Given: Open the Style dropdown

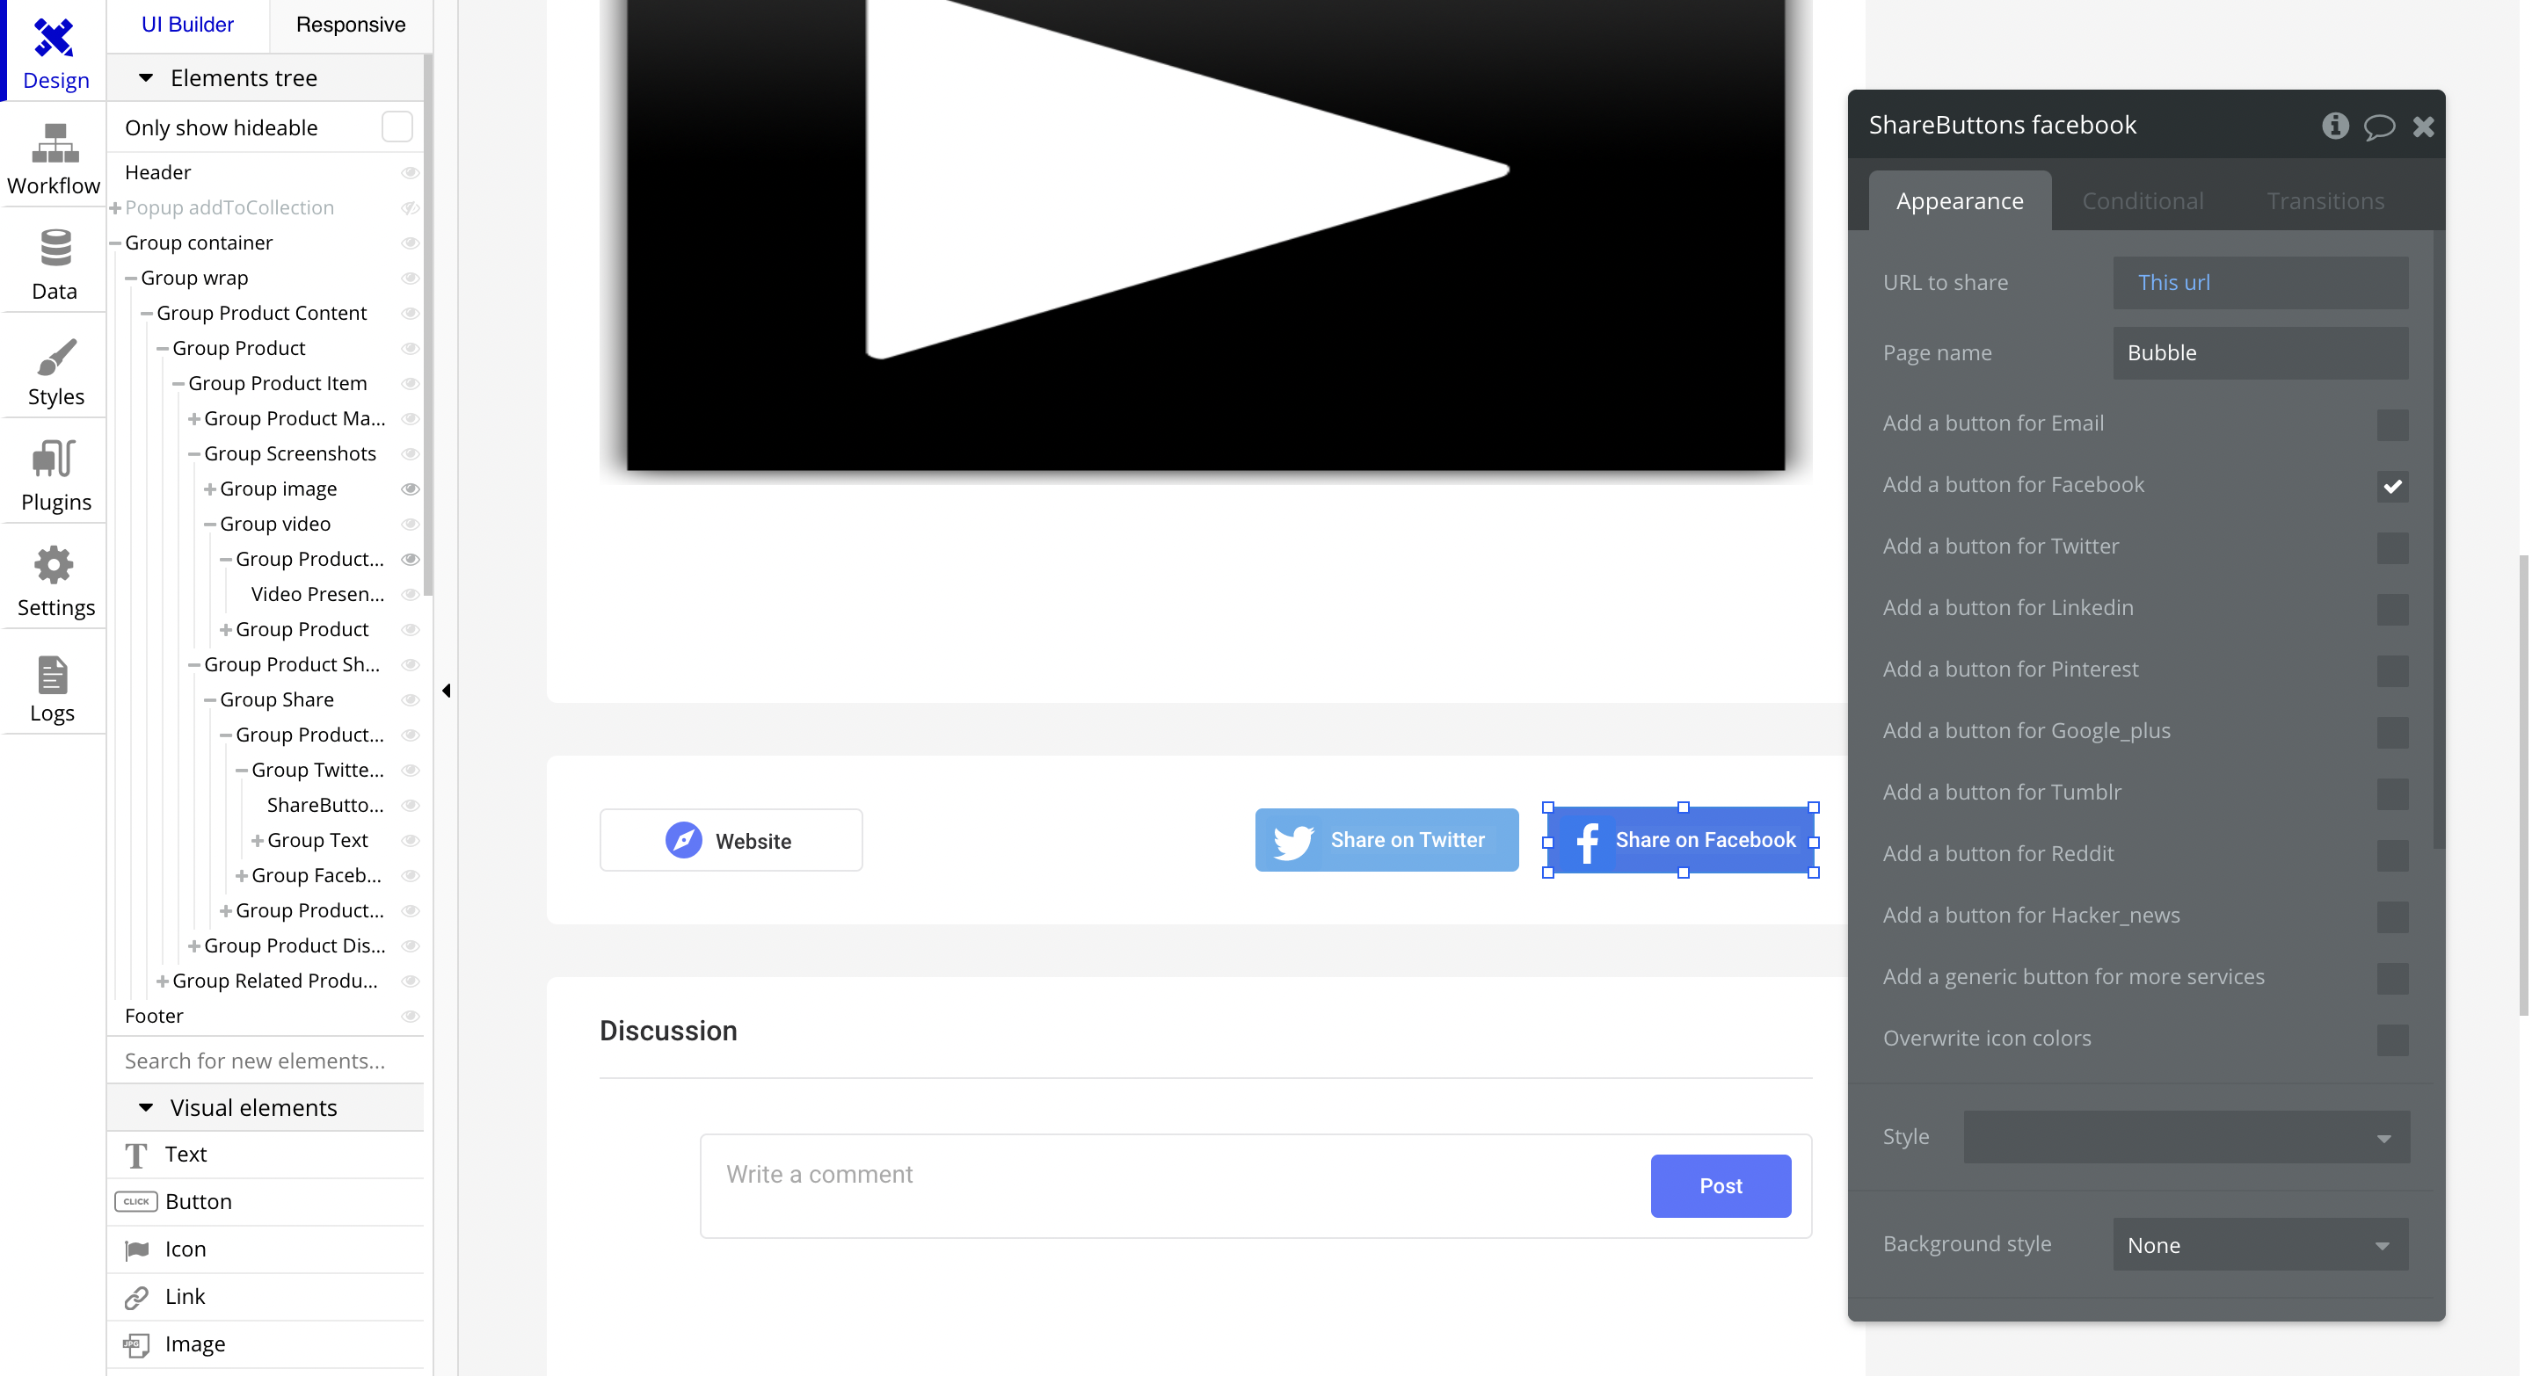Looking at the screenshot, I should click(2186, 1137).
